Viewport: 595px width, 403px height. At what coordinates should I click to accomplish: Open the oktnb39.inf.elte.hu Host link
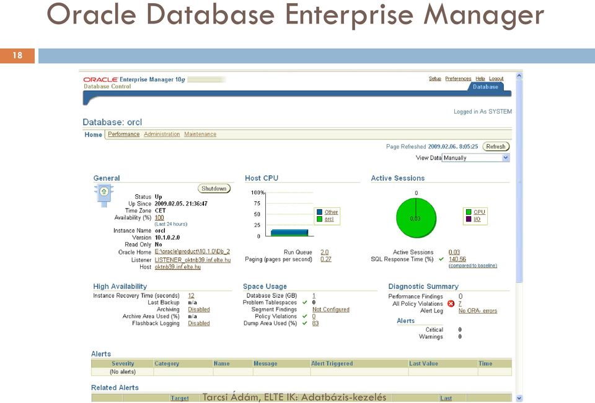pos(178,267)
